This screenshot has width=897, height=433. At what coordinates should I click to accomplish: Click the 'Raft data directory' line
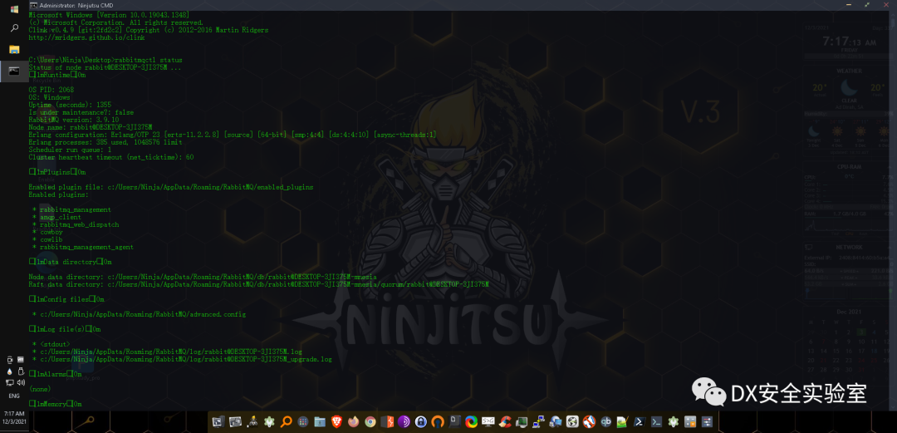[x=258, y=284]
